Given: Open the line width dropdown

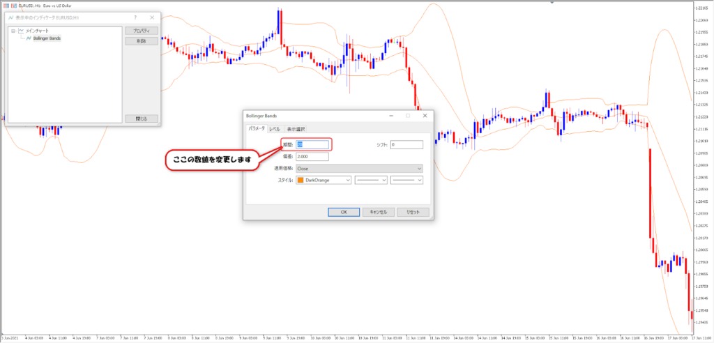Looking at the screenshot, I should [407, 181].
